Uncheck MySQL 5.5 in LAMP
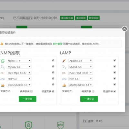 pyautogui.click(x=114, y=66)
